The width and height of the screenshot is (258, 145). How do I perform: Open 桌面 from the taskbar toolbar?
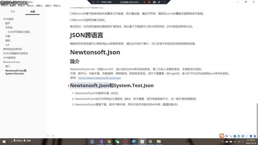coord(27,141)
